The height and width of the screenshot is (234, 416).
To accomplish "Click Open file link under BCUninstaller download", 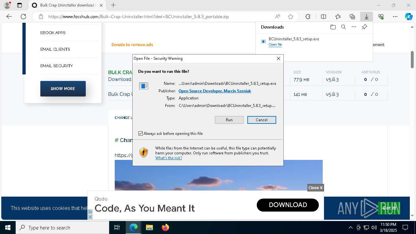I will tap(275, 45).
